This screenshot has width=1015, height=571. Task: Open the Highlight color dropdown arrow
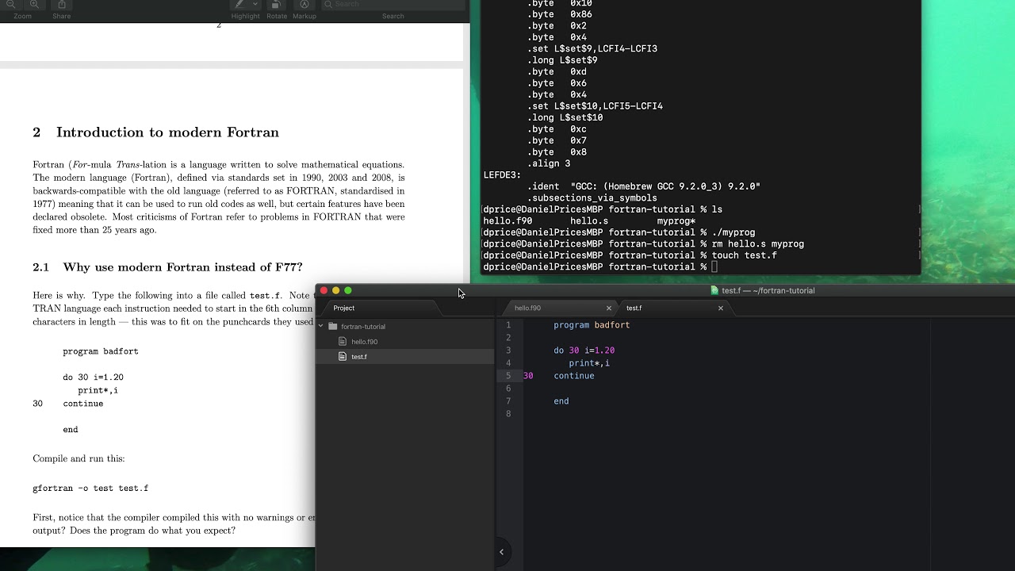click(x=255, y=4)
